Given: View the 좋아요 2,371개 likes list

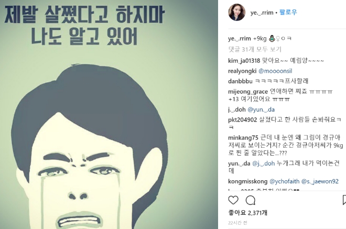Looking at the screenshot, I should (248, 213).
